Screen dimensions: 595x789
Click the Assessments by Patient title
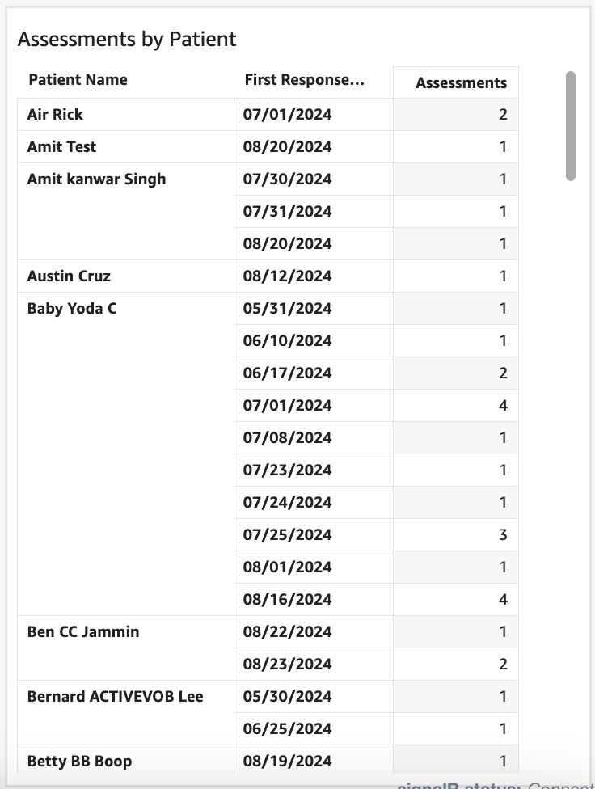pos(127,39)
